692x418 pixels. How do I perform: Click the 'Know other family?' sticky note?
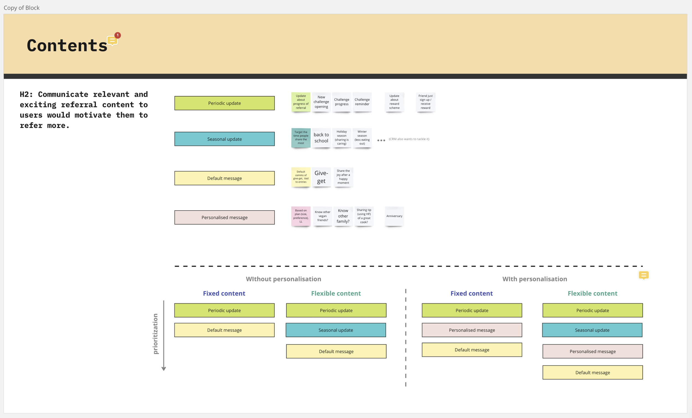coord(343,216)
